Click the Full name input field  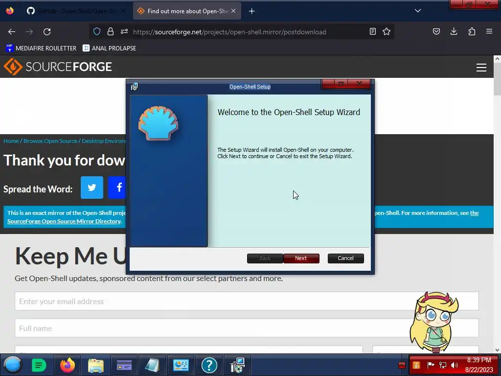[247, 328]
